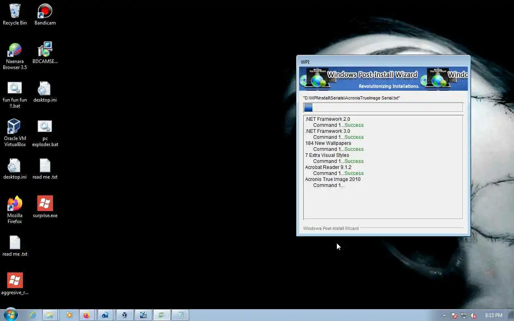Open Windows Explorer folder taskbar button
The height and width of the screenshot is (321, 514).
(x=49, y=315)
